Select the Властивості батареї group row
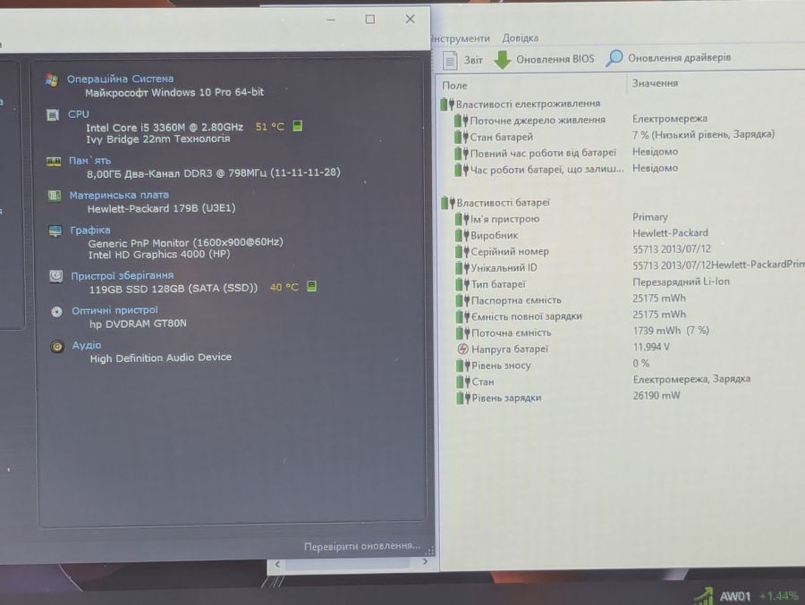 [x=496, y=203]
